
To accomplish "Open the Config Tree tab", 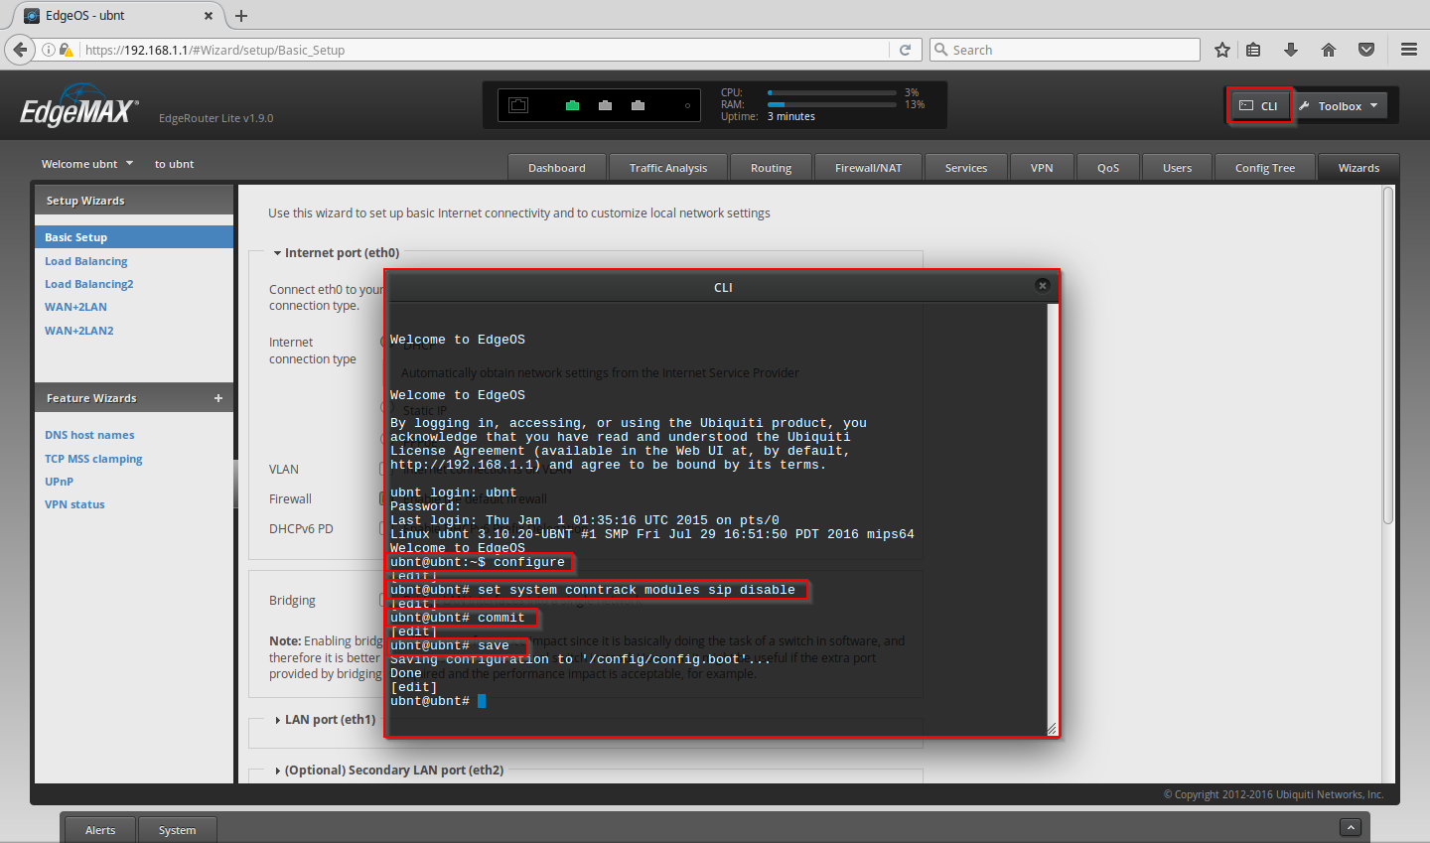I will [1264, 168].
